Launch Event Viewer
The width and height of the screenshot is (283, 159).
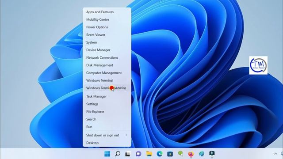(107, 34)
